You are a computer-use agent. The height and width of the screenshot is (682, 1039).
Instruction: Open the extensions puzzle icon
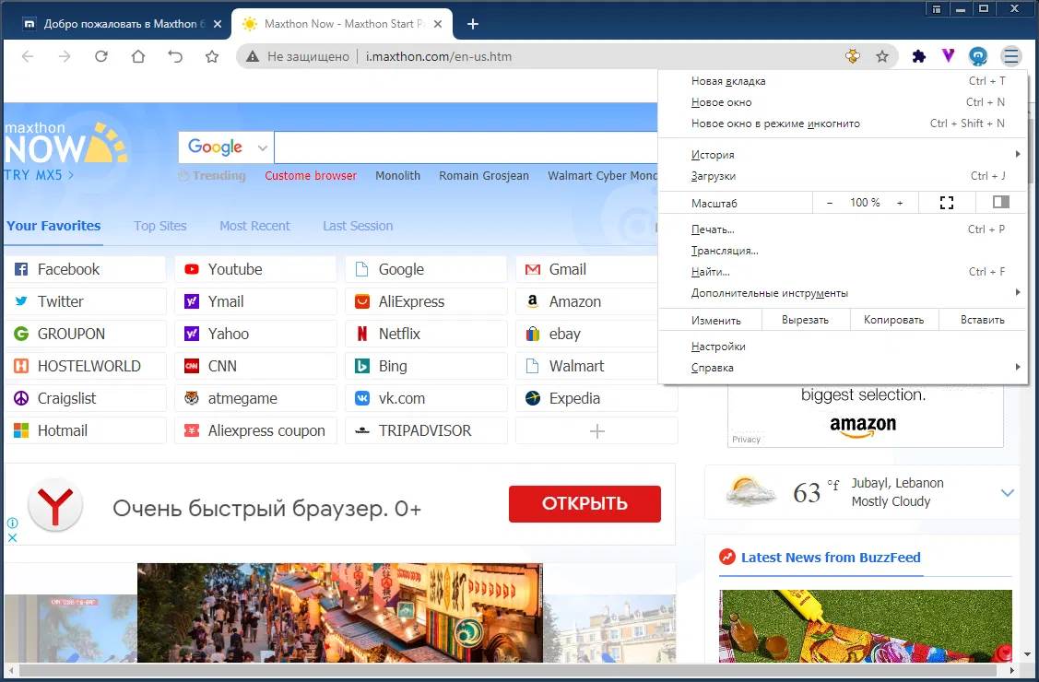[x=918, y=56]
